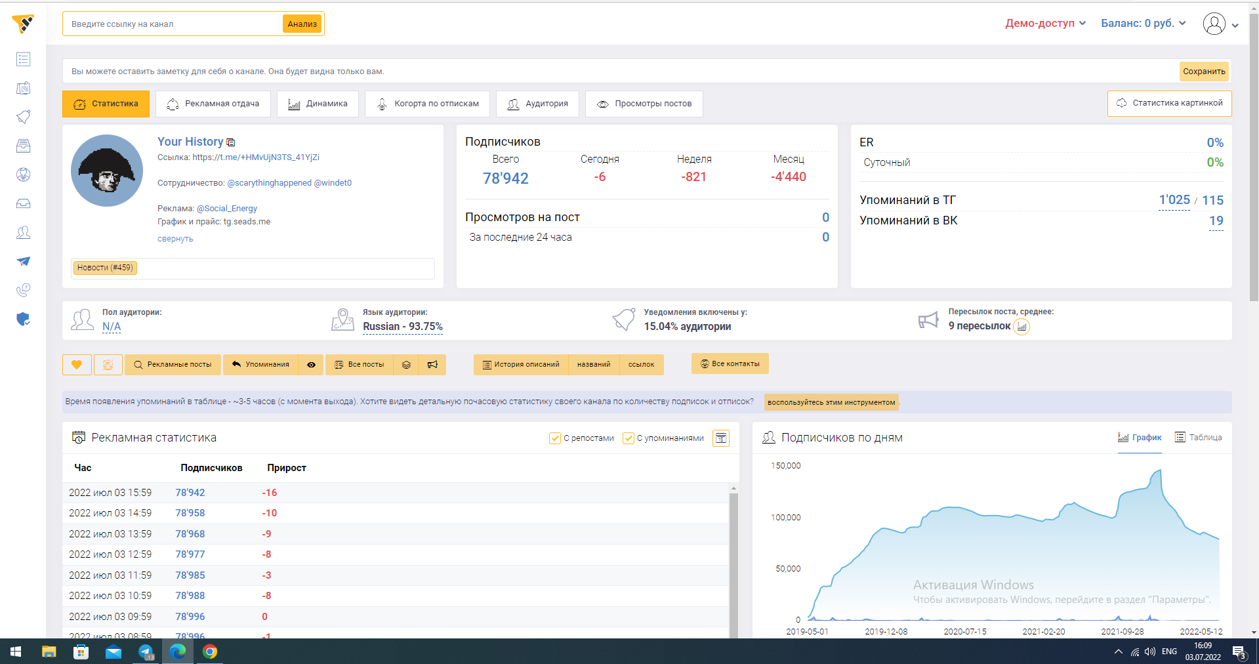Switch to the Динамика tab

pyautogui.click(x=318, y=104)
